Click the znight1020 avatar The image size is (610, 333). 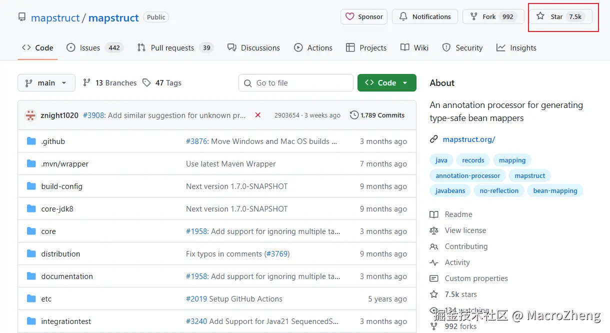coord(31,115)
